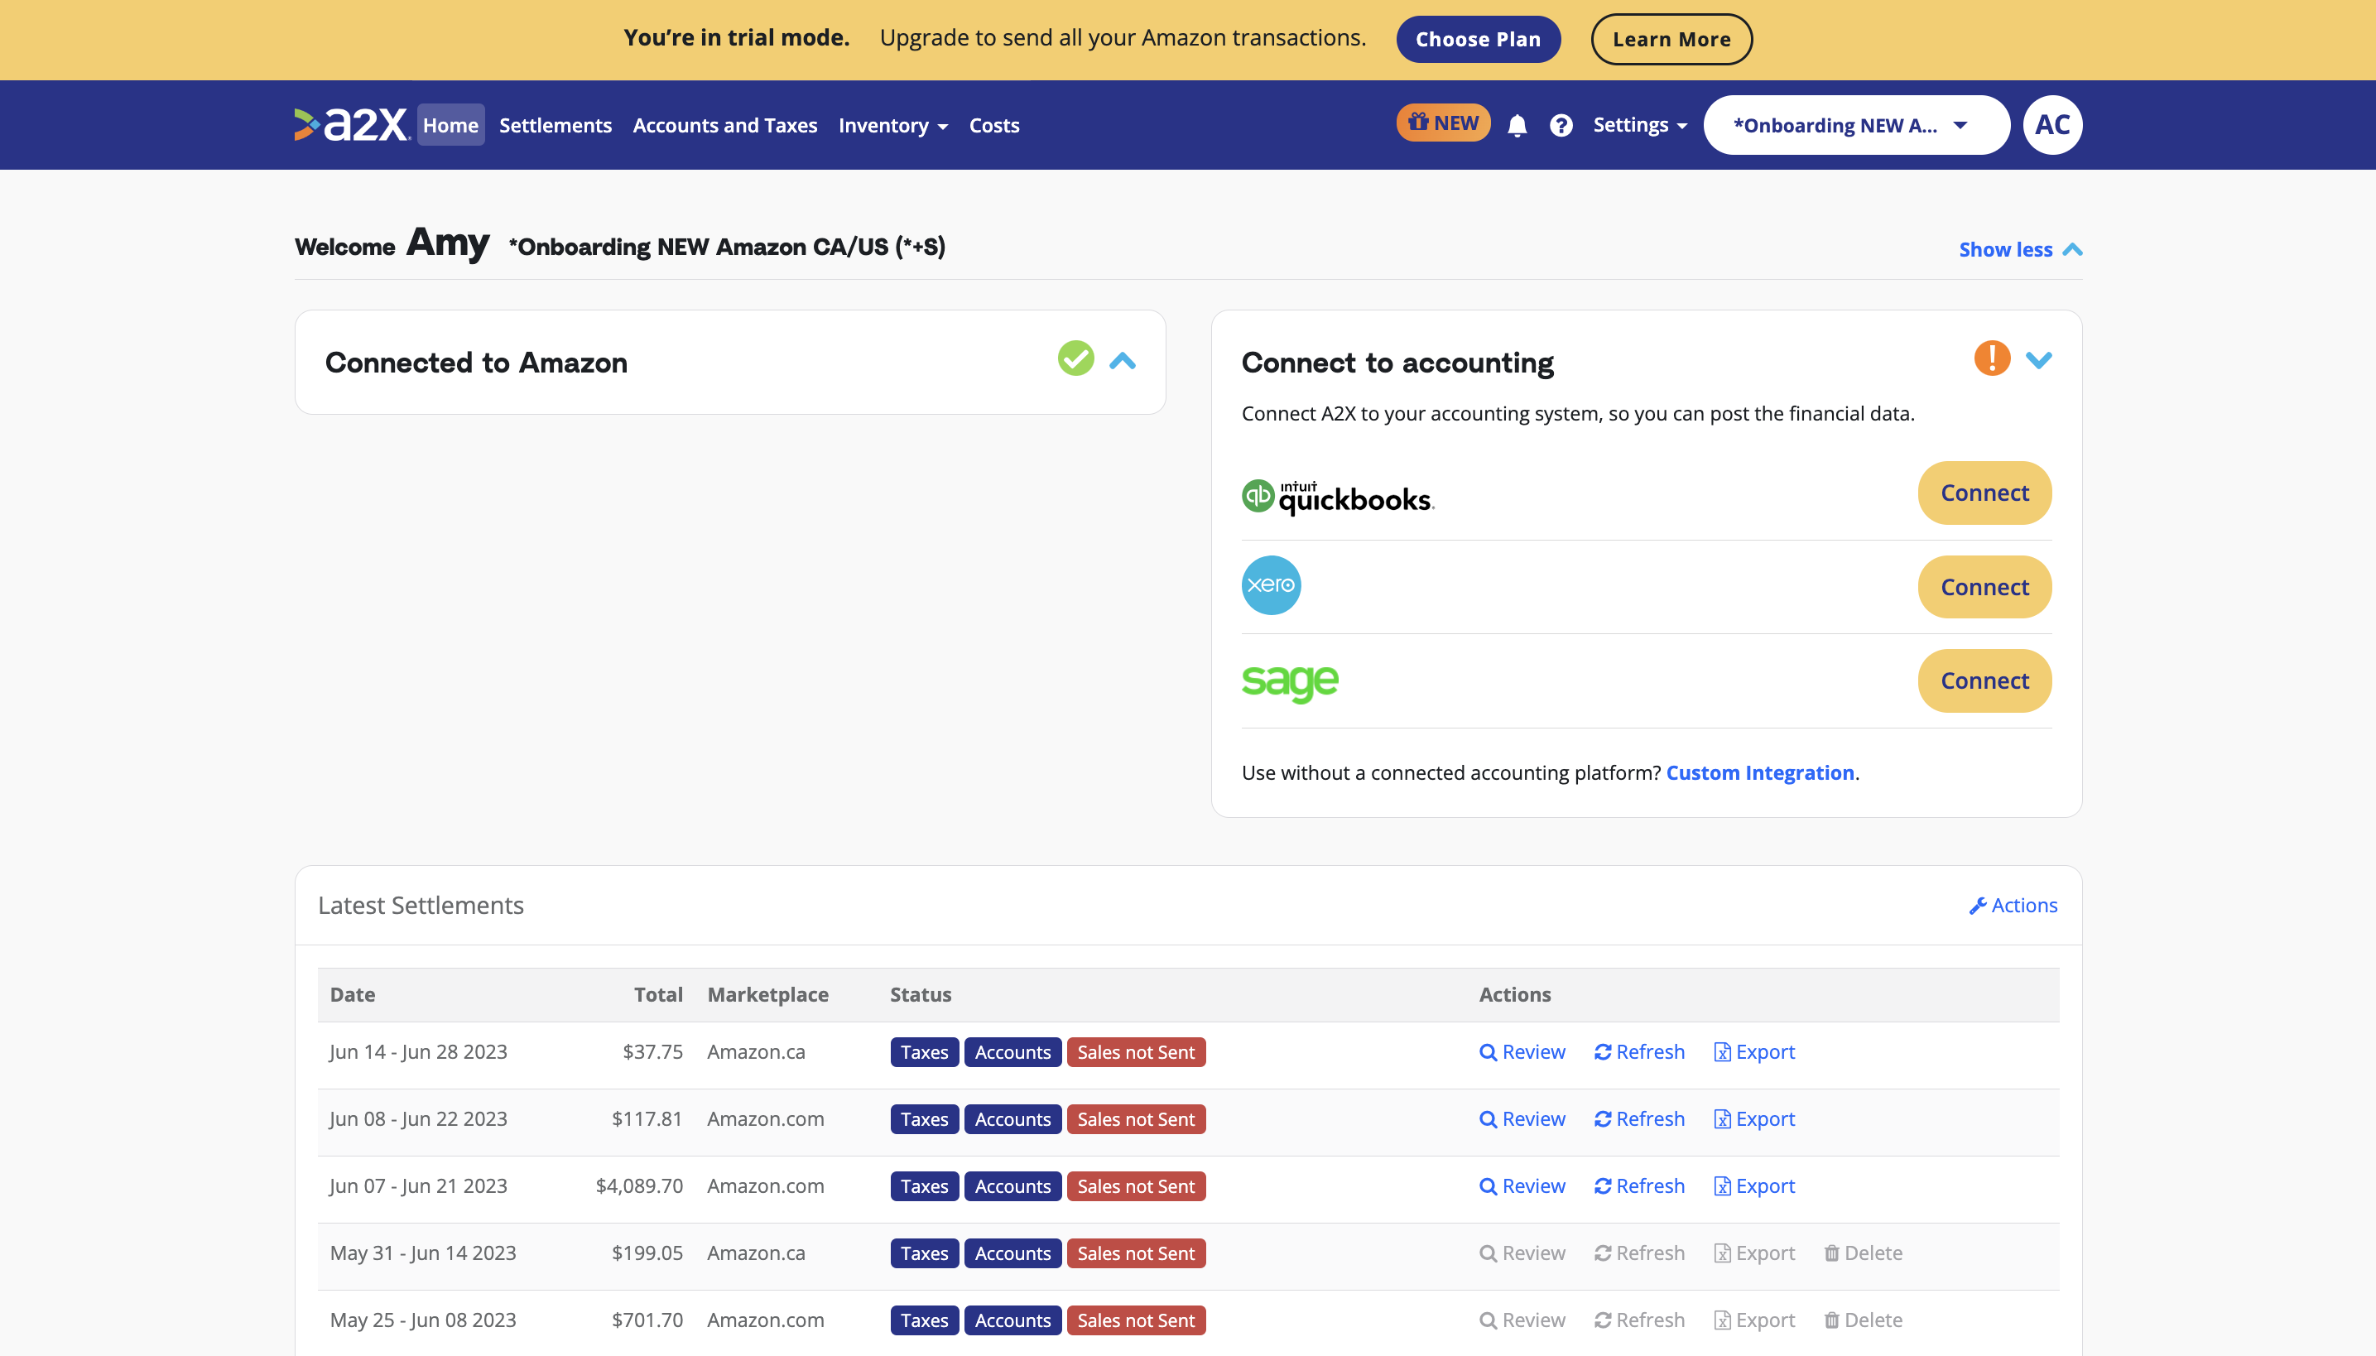Click the AC user avatar

tap(2051, 125)
